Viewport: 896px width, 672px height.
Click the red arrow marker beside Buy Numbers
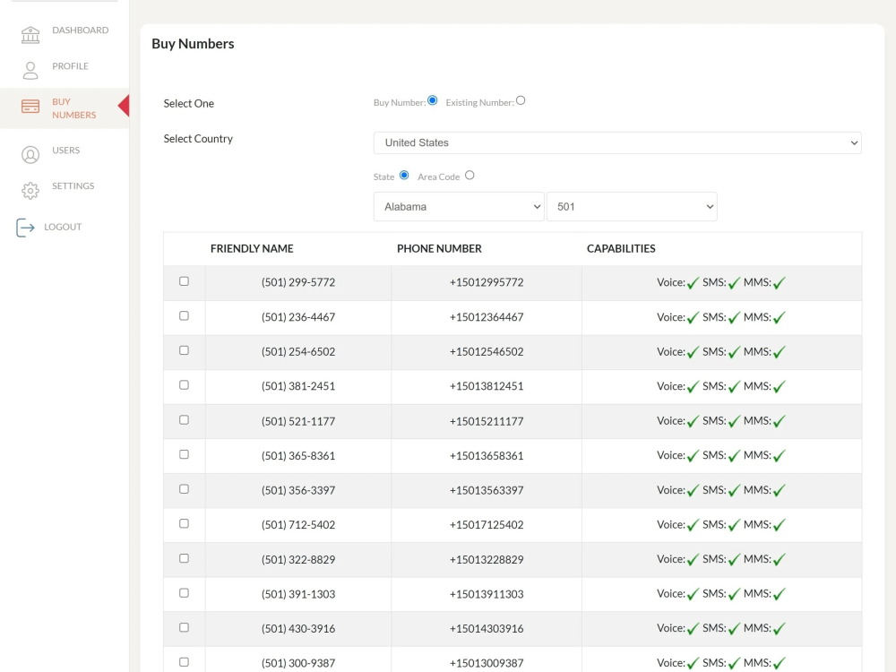tap(124, 105)
